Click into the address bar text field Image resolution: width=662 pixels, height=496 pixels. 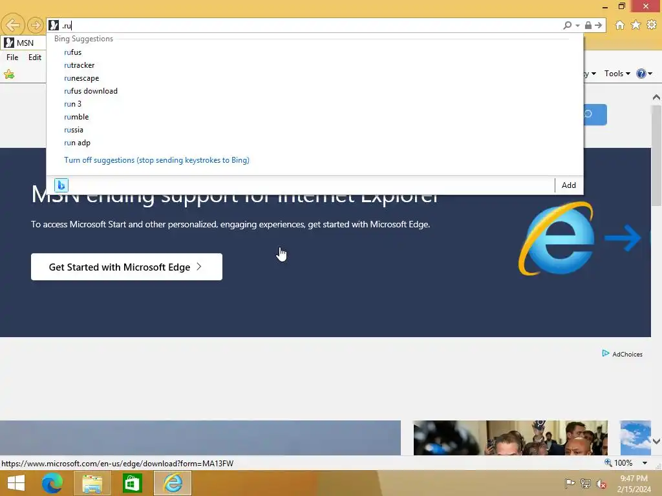pyautogui.click(x=310, y=25)
